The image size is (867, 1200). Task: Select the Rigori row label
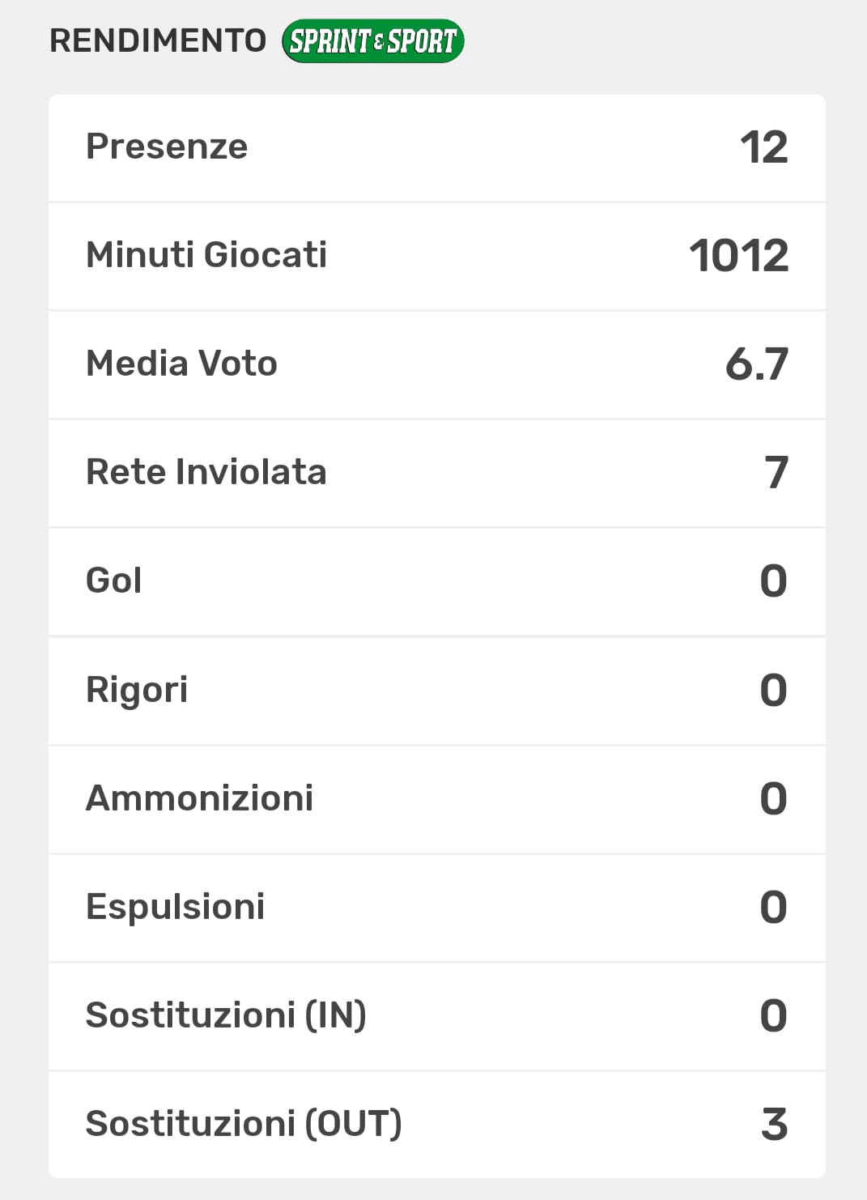(137, 690)
